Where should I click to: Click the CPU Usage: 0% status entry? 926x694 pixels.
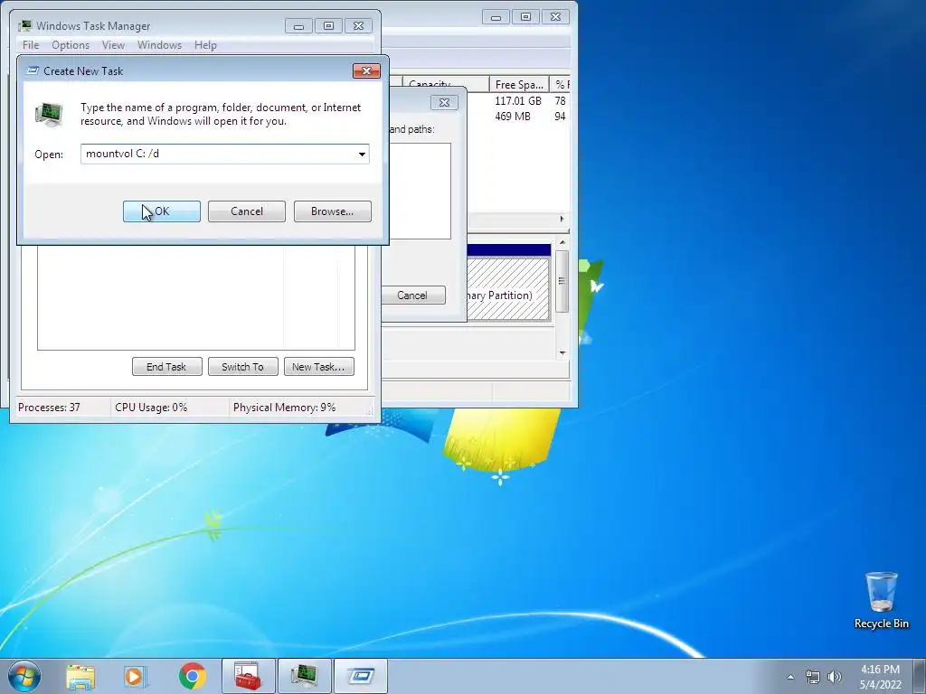(x=151, y=408)
